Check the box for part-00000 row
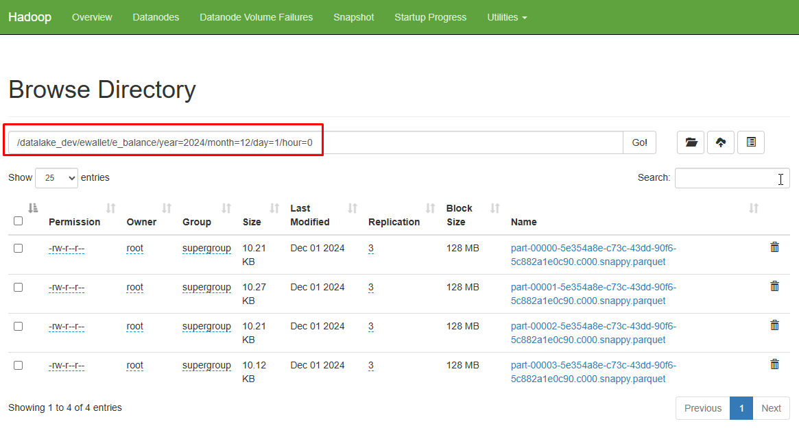 point(19,249)
